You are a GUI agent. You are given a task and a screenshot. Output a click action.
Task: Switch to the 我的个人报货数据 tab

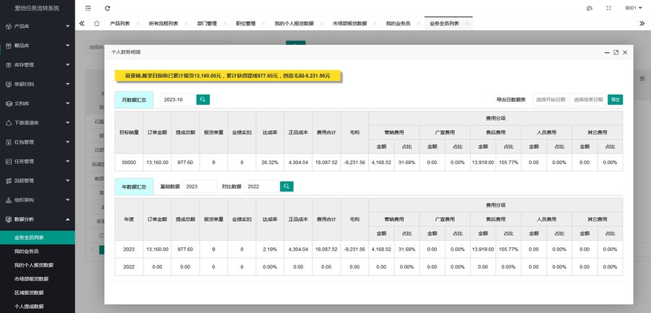point(294,24)
